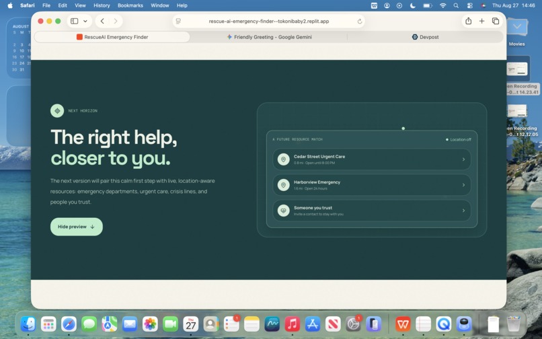
Task: Switch to RescueAI Emergency Finder tab
Action: click(112, 37)
